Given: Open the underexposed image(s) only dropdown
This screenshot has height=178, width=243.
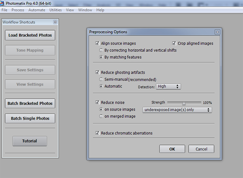Looking at the screenshot, I should coord(177,110).
